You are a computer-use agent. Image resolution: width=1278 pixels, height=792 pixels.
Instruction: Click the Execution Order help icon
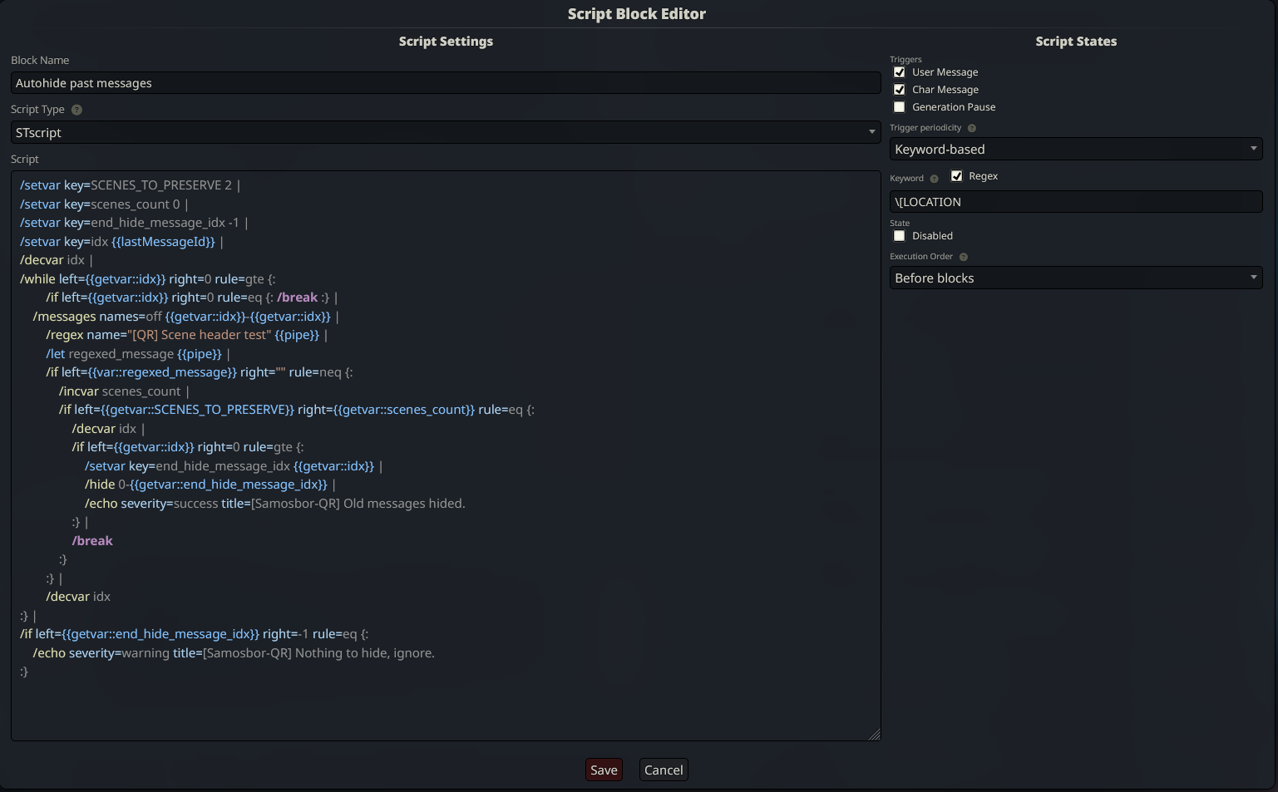(964, 257)
